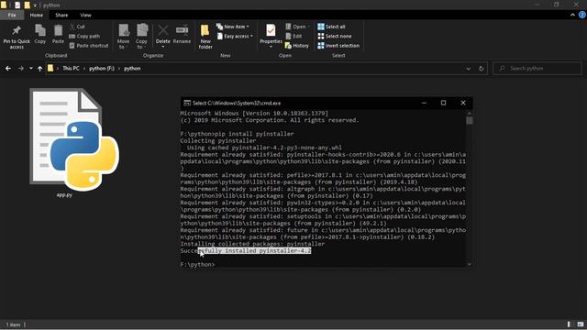This screenshot has height=330, width=587.
Task: Switch to large icons view button
Action: (x=581, y=324)
